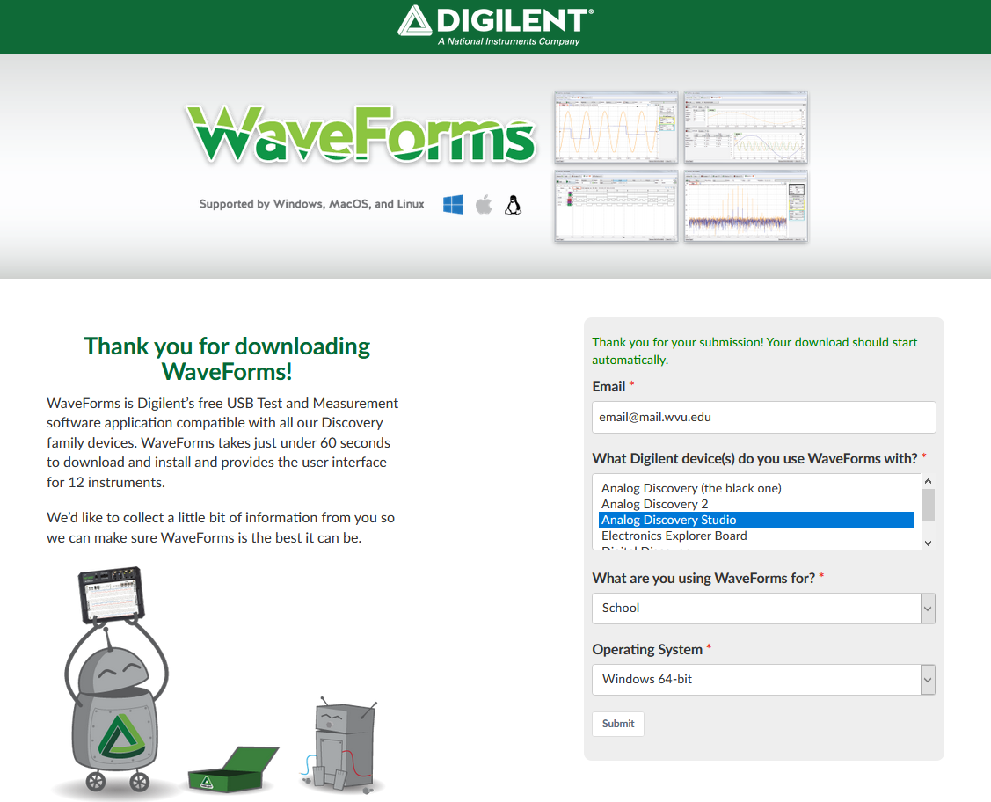Open the logic analyzer screenshot thumbnail
This screenshot has height=802, width=991.
[616, 206]
